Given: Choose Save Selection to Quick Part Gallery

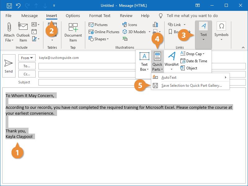Looking at the screenshot, I should coord(191,86).
